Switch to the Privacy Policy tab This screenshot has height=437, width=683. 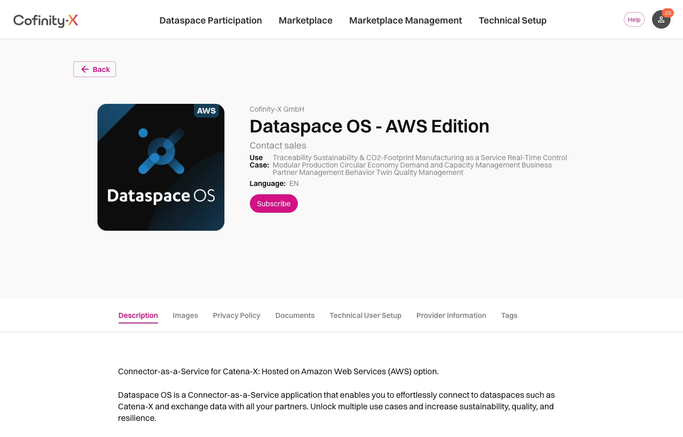[x=236, y=316]
